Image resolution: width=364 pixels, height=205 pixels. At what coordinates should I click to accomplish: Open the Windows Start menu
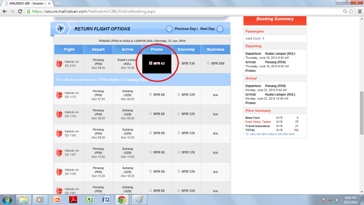coord(7,200)
